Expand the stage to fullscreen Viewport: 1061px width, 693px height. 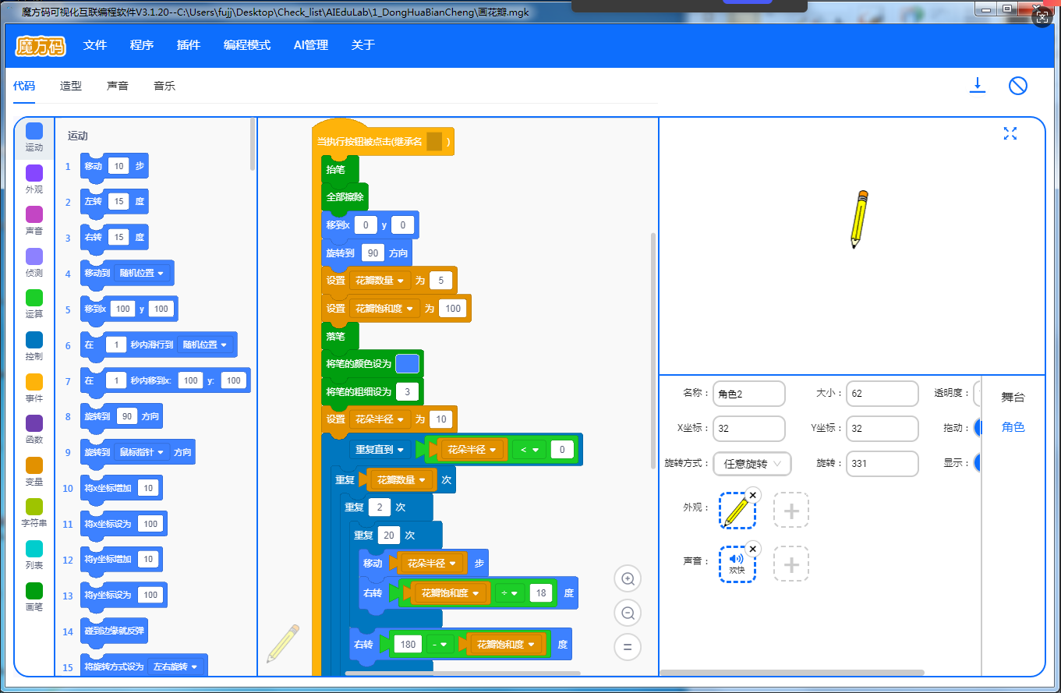1010,133
